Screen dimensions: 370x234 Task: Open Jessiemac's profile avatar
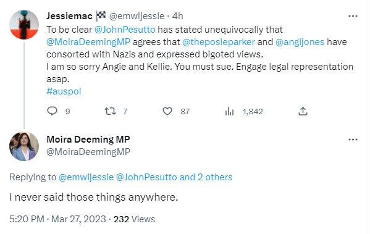[24, 25]
